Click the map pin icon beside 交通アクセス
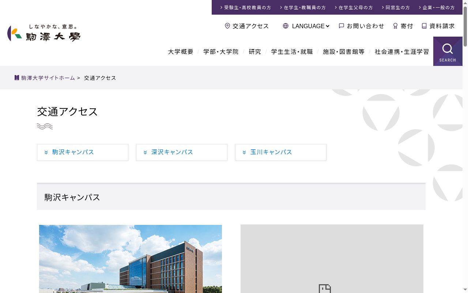 (x=227, y=26)
